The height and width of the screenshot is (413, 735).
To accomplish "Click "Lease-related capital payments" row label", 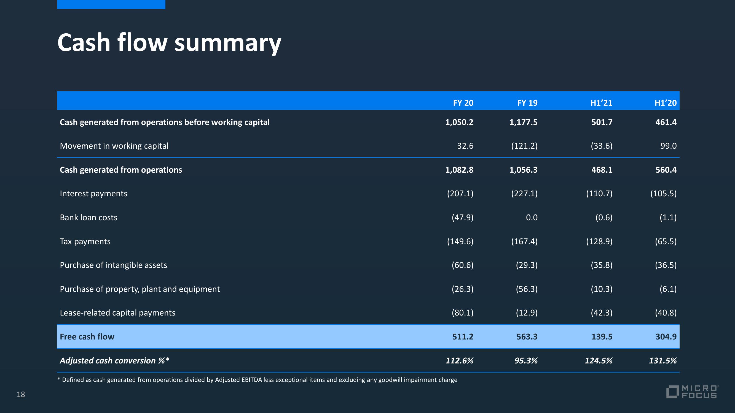I will tap(117, 313).
